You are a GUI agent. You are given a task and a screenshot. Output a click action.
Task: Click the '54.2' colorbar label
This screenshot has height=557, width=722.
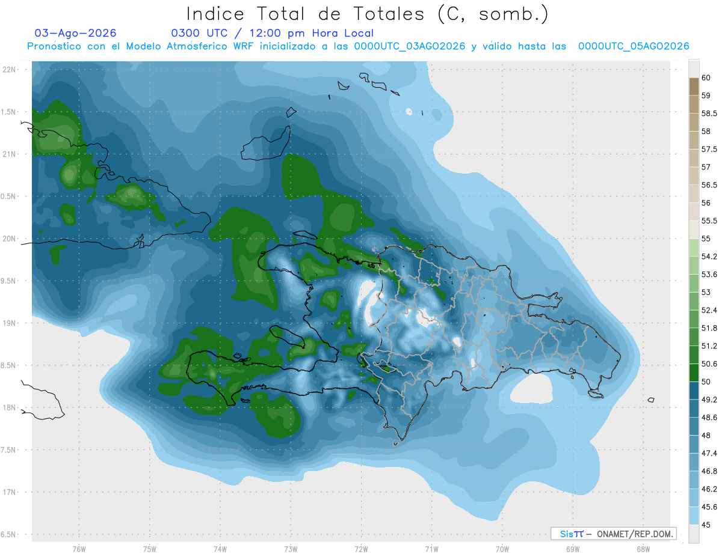(709, 257)
